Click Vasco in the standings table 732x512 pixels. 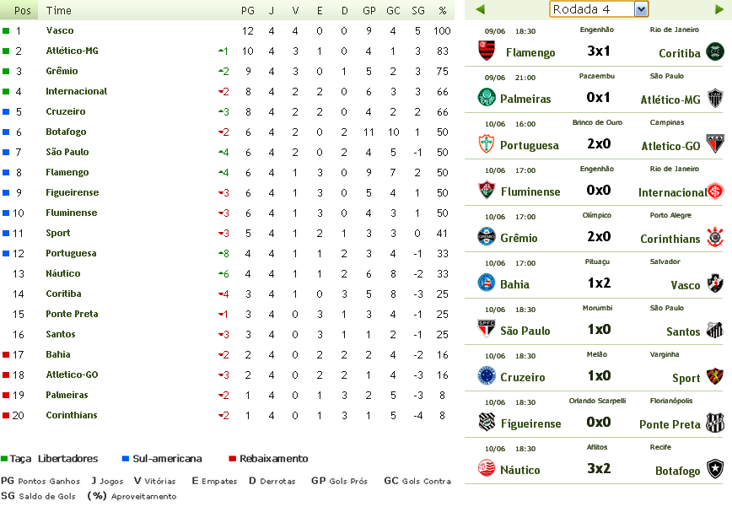pos(60,30)
